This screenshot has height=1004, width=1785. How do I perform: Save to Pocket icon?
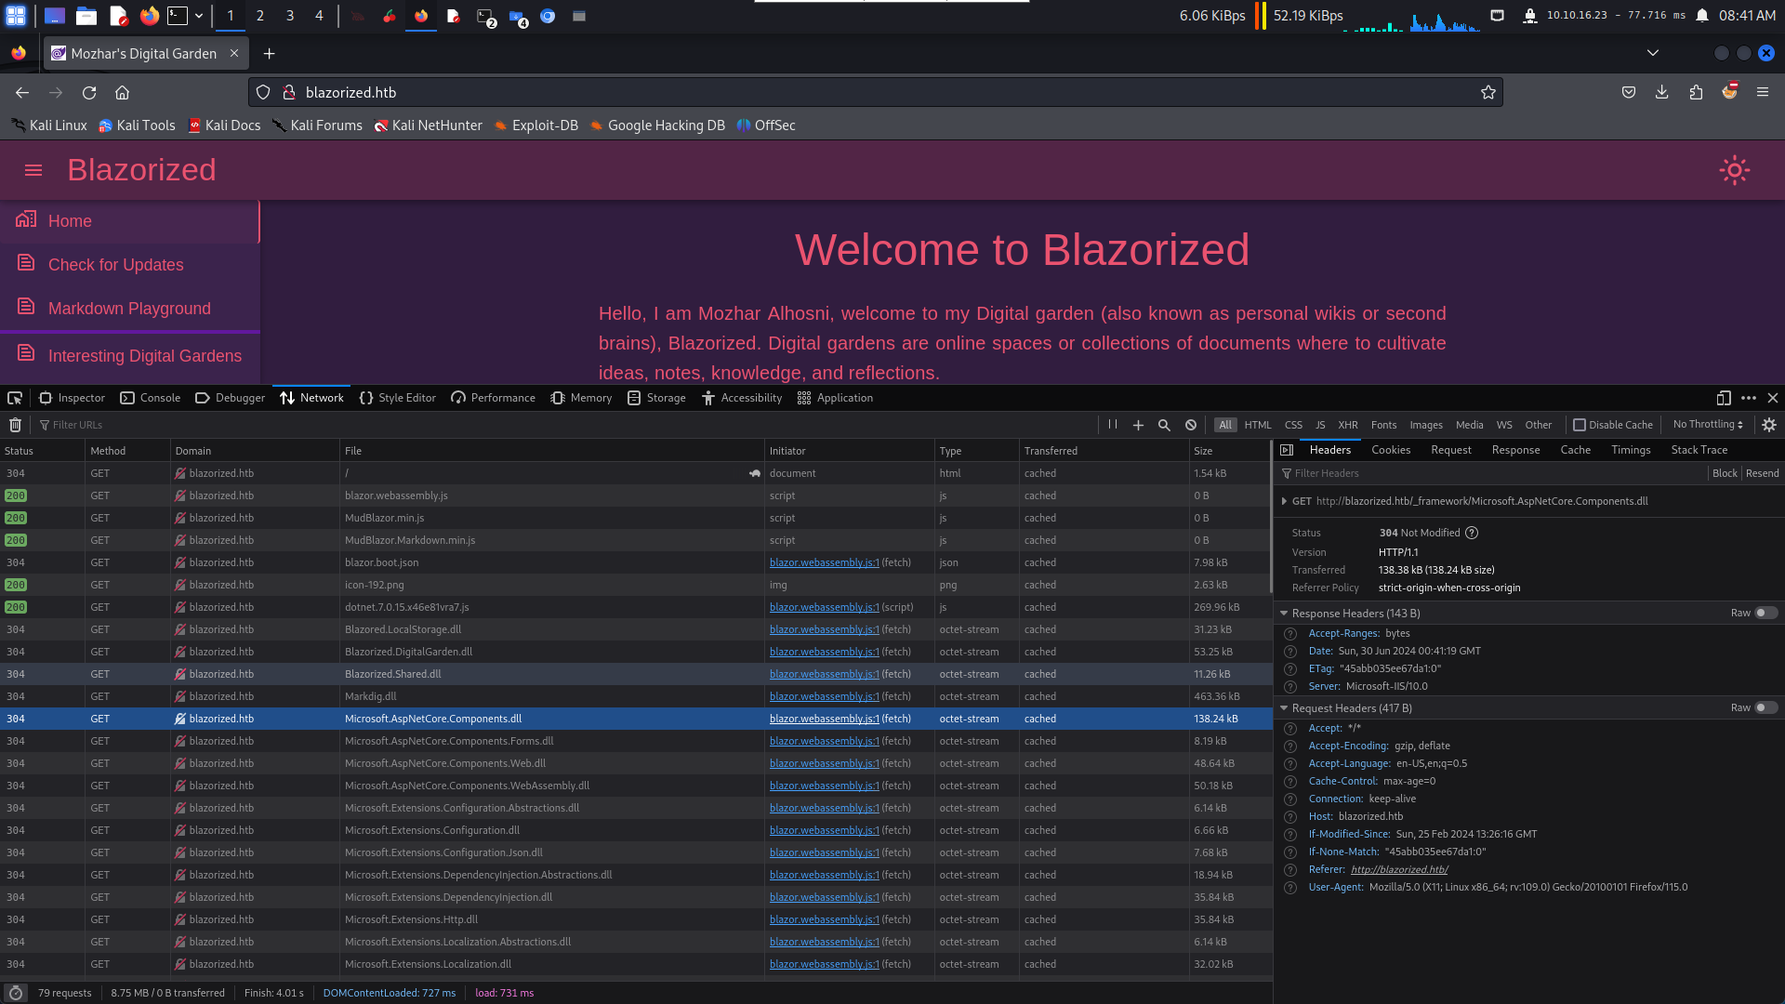[1629, 92]
